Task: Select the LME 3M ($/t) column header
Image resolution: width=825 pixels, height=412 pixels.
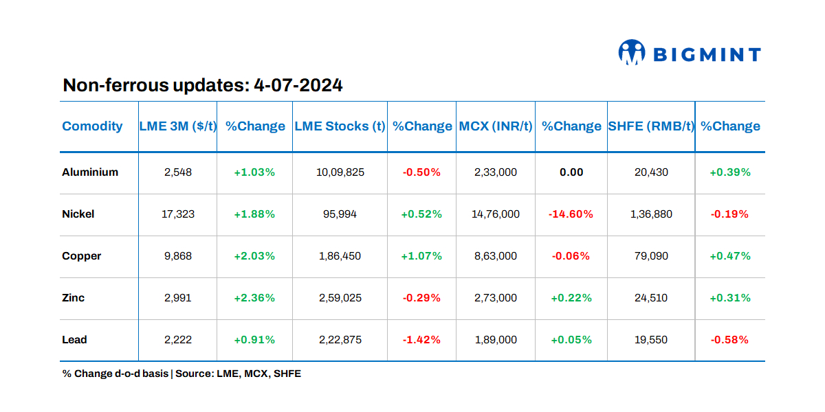Action: click(x=178, y=126)
